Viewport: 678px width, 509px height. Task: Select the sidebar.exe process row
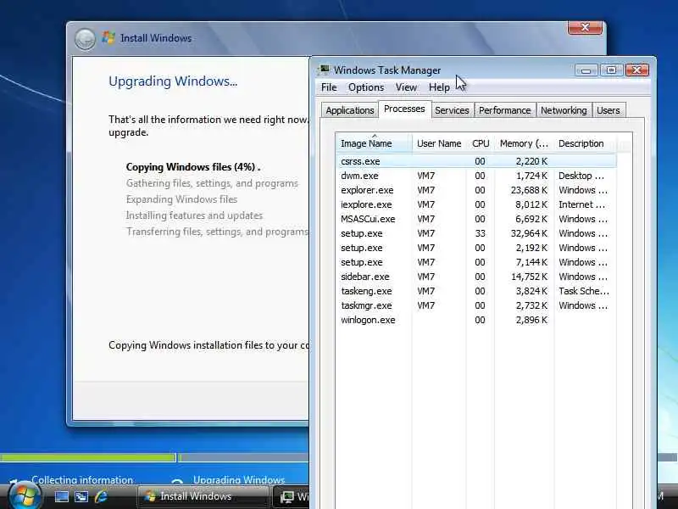coord(476,277)
